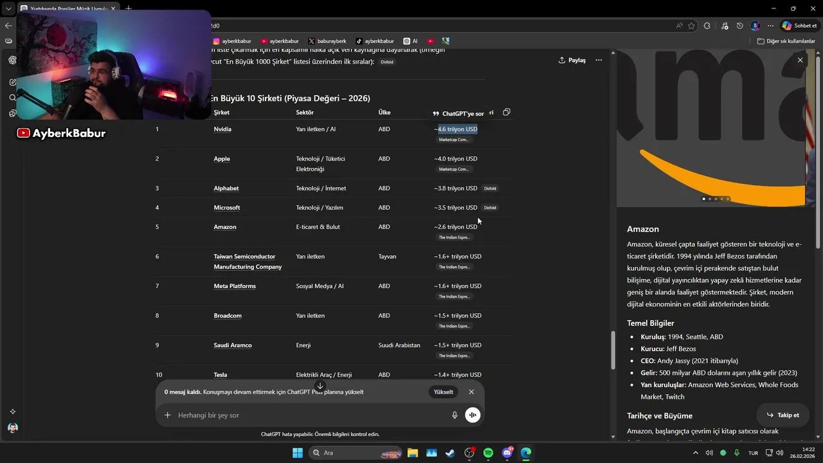823x463 pixels.
Task: Open browser extensions puzzle icon
Action: (x=707, y=26)
